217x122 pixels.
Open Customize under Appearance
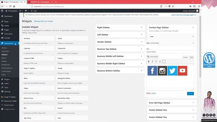point(5,51)
